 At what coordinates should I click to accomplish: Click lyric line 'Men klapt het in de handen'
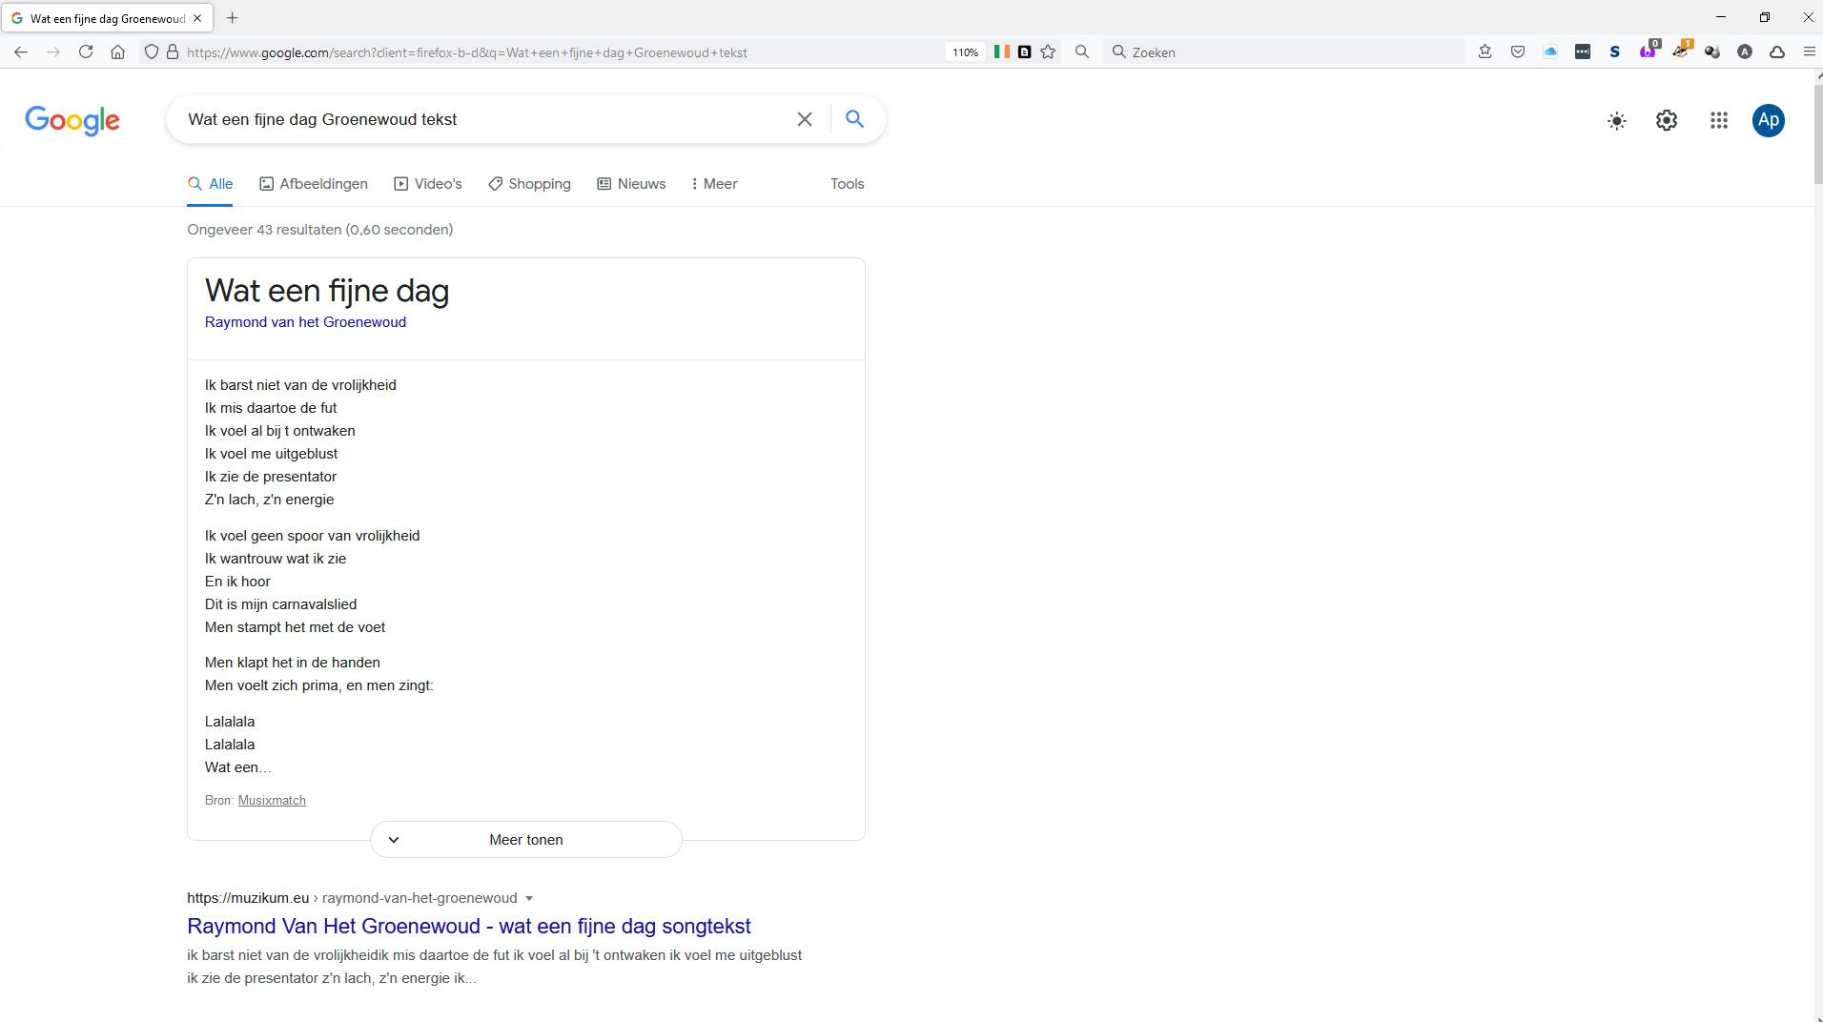click(292, 663)
